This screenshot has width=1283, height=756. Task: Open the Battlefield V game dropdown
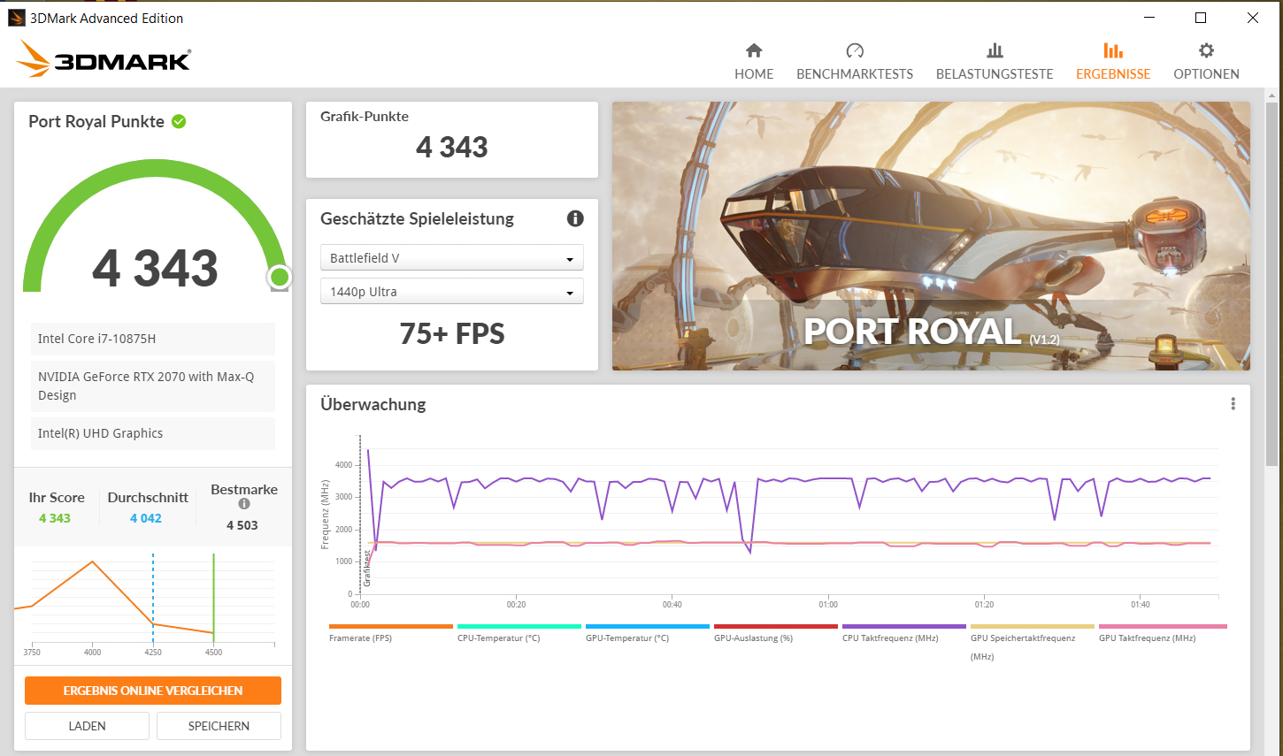pyautogui.click(x=452, y=257)
